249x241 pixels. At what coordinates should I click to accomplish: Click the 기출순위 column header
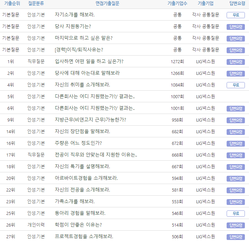[x=11, y=3]
